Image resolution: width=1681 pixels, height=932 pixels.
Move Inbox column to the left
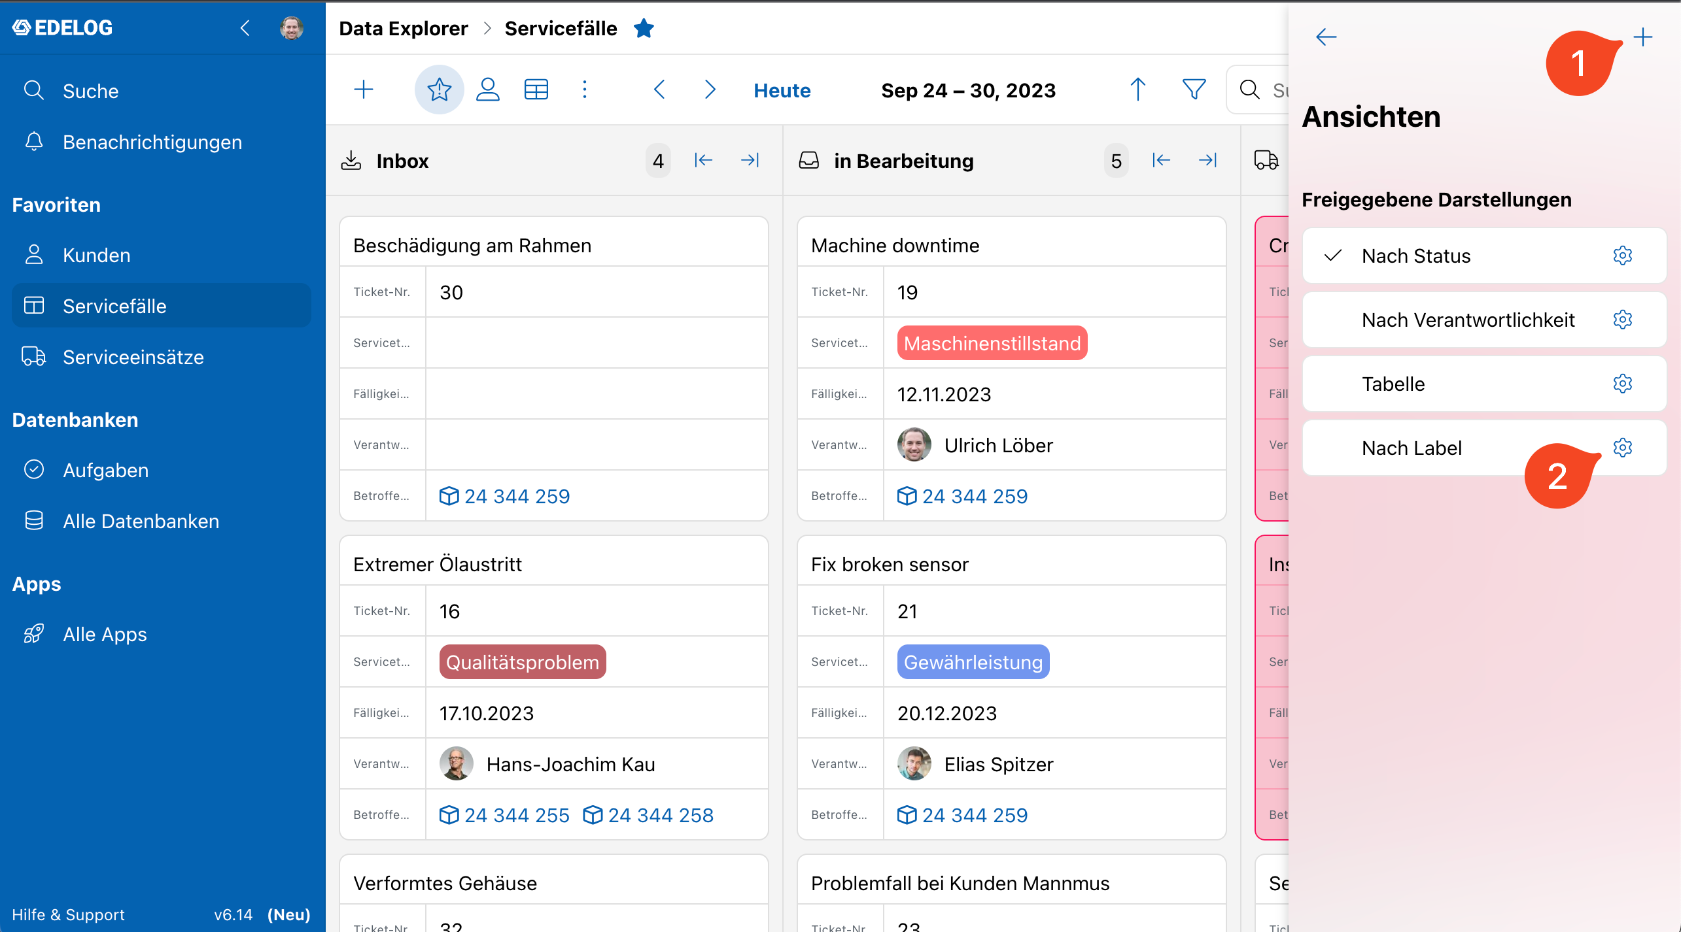(x=703, y=160)
